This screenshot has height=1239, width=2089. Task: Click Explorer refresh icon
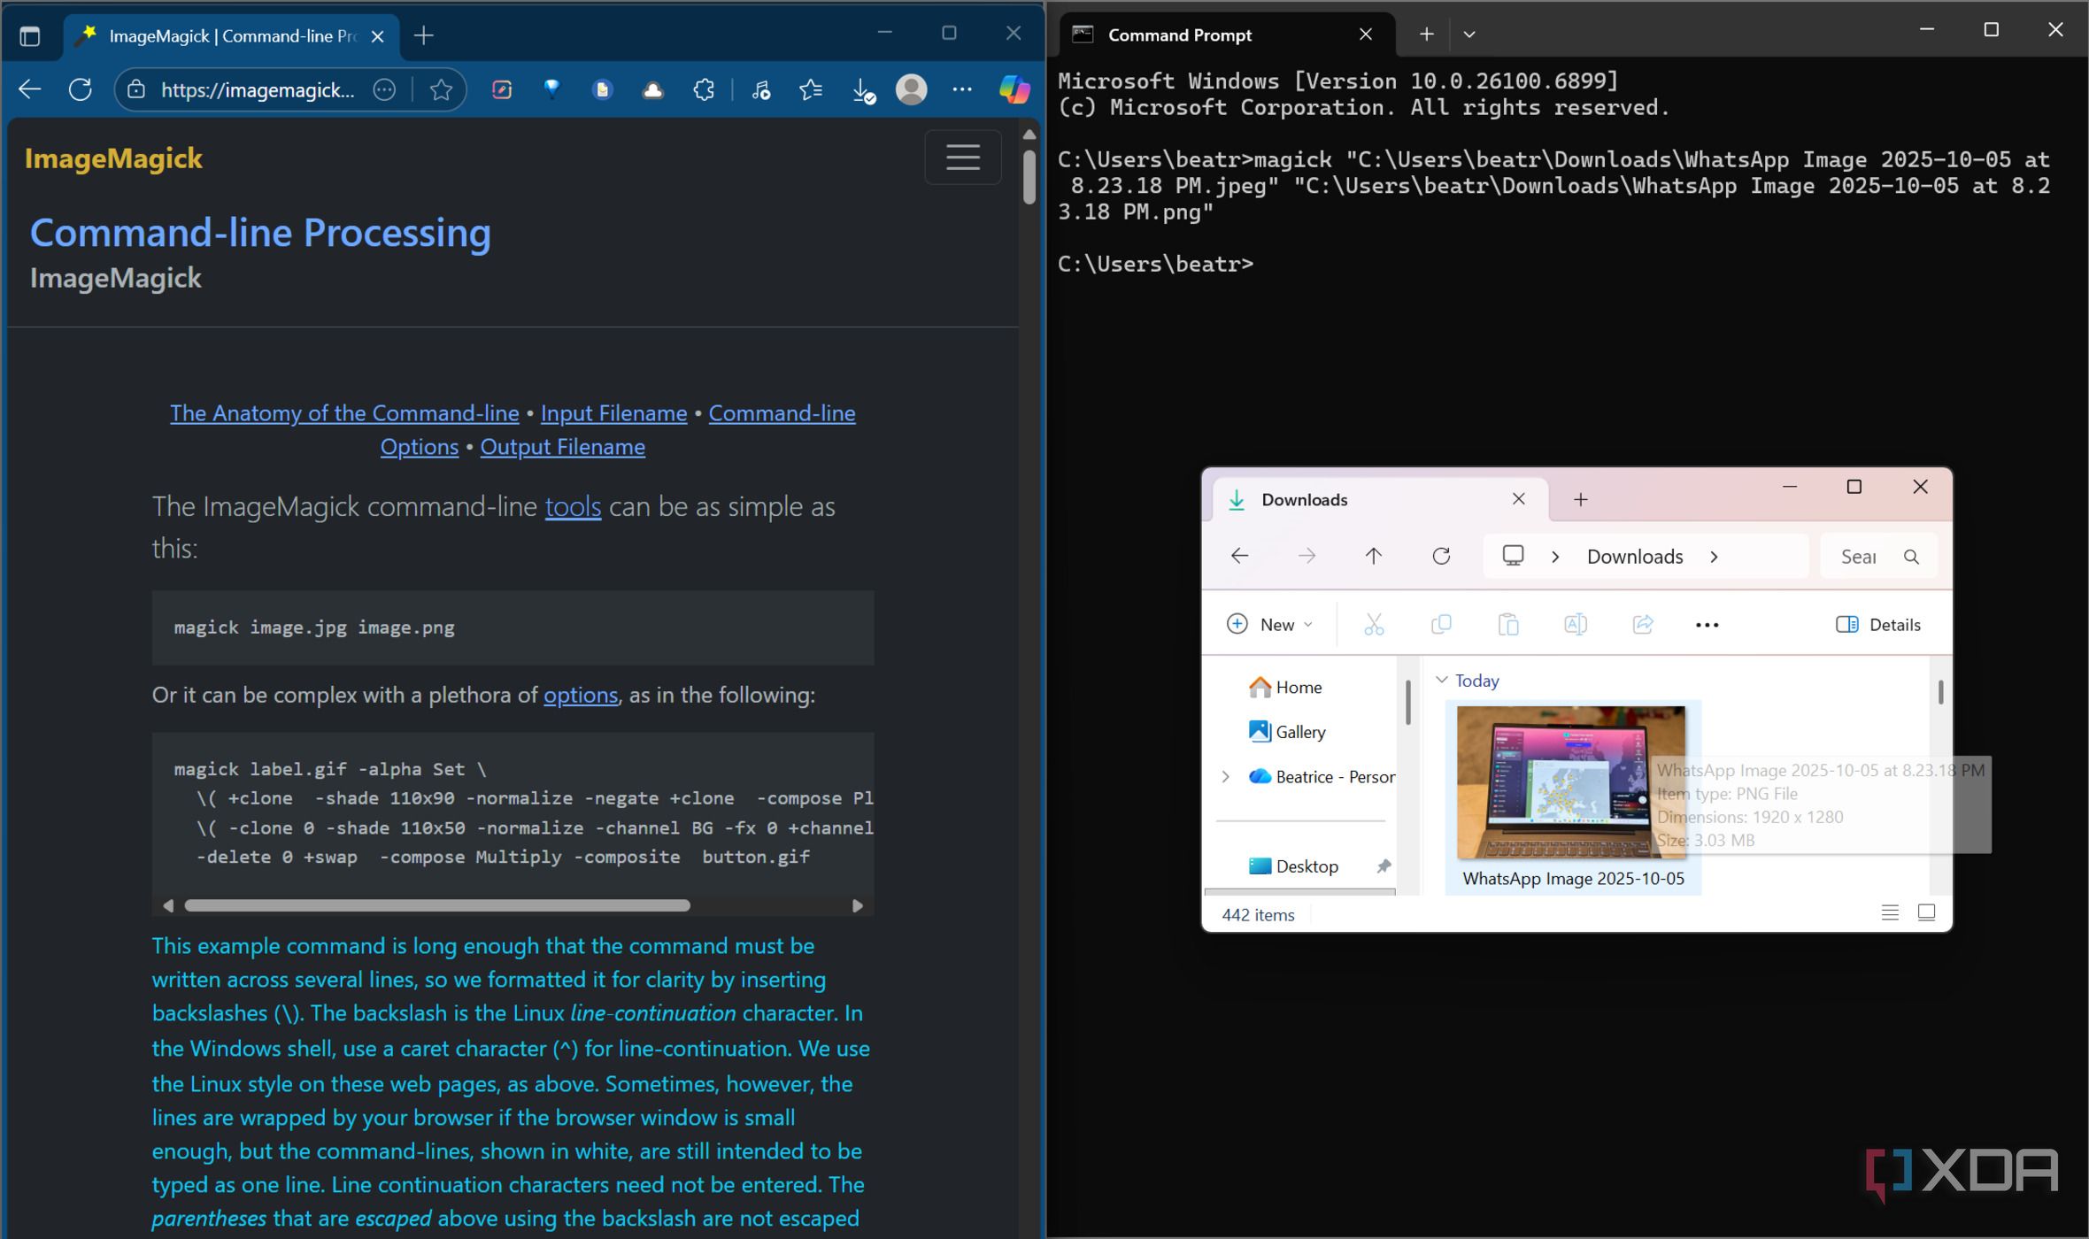pyautogui.click(x=1441, y=556)
